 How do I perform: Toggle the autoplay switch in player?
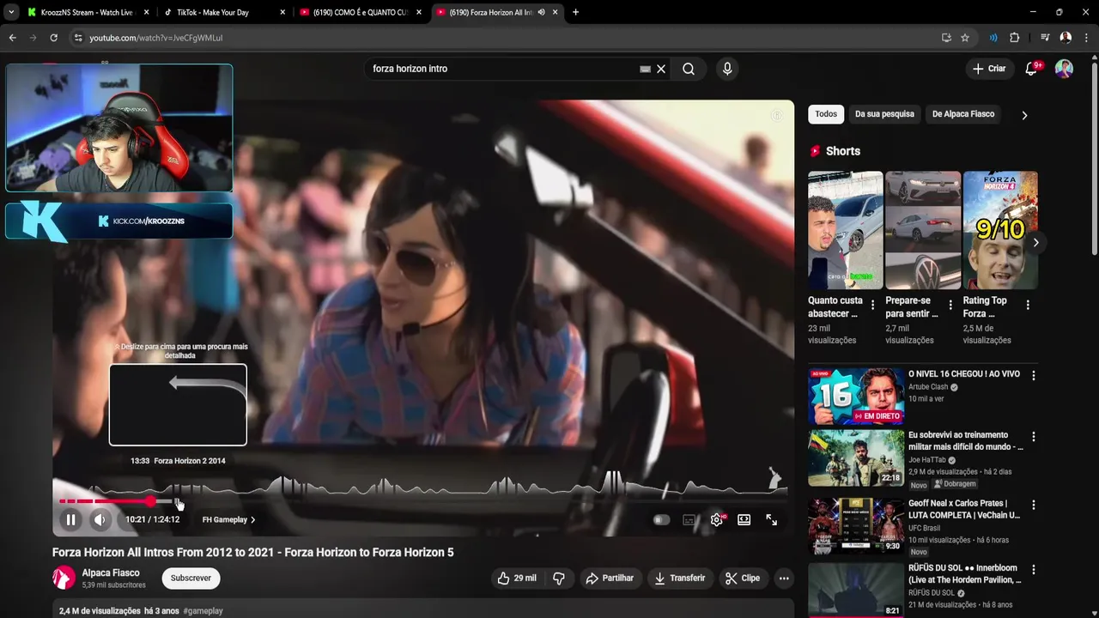[x=660, y=519]
